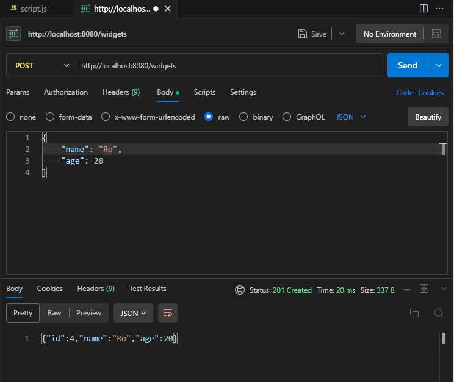Copy the response body with copy icon
This screenshot has height=382, width=454.
click(414, 313)
